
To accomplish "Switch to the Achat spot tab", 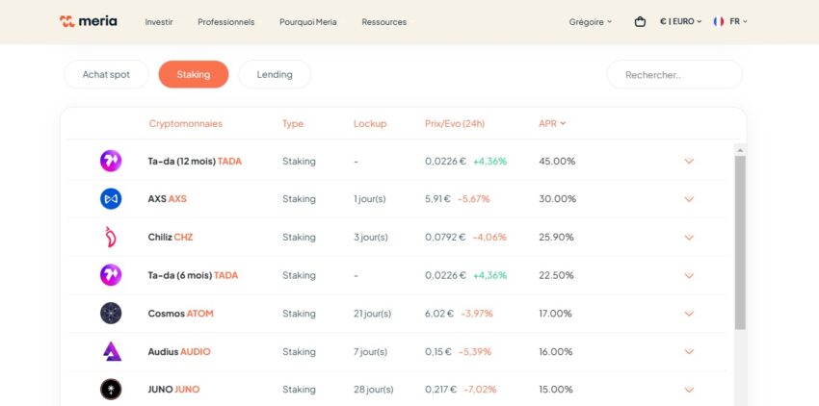I will (106, 74).
